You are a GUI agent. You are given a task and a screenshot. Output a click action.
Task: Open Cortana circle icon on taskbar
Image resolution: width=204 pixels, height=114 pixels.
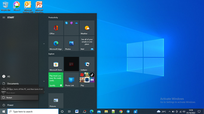point(62,111)
